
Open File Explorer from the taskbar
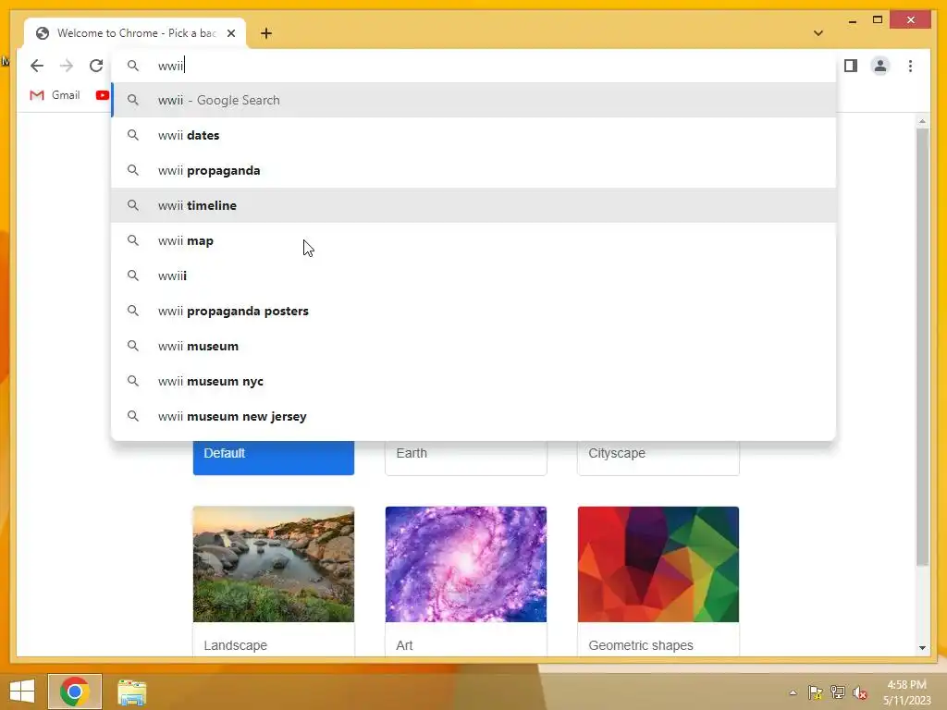tap(131, 692)
